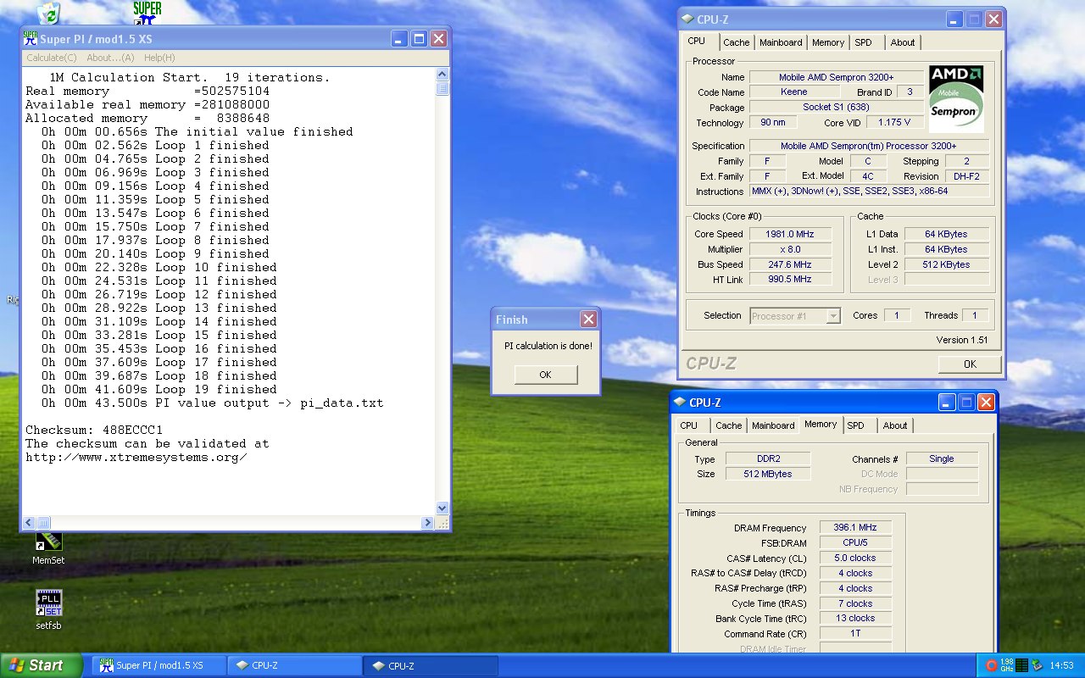Close the Finish dialog with X

tap(588, 320)
